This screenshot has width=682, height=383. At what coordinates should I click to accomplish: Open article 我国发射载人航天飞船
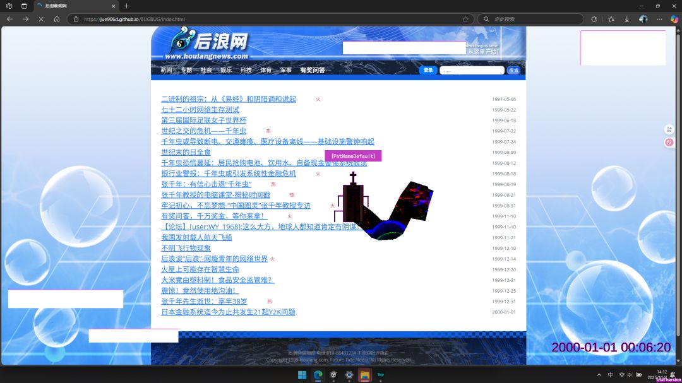(x=196, y=237)
